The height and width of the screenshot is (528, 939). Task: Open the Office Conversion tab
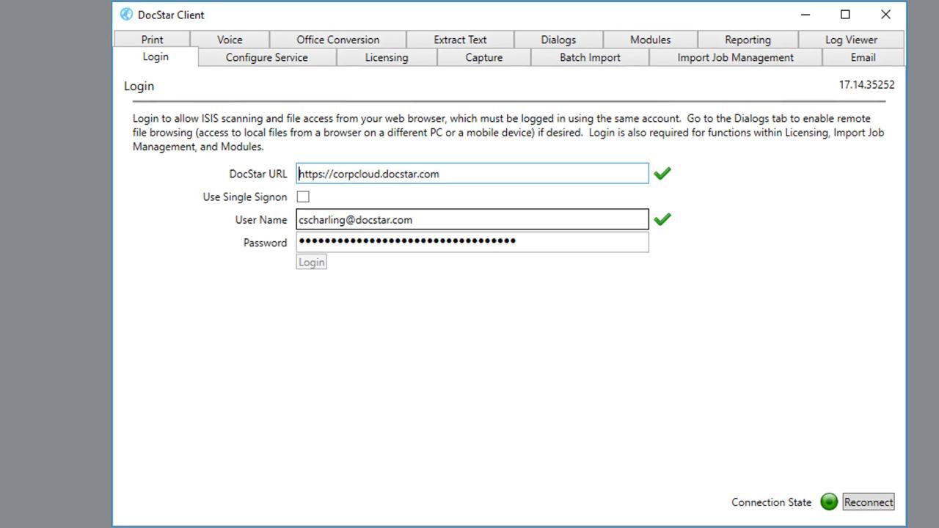coord(337,40)
